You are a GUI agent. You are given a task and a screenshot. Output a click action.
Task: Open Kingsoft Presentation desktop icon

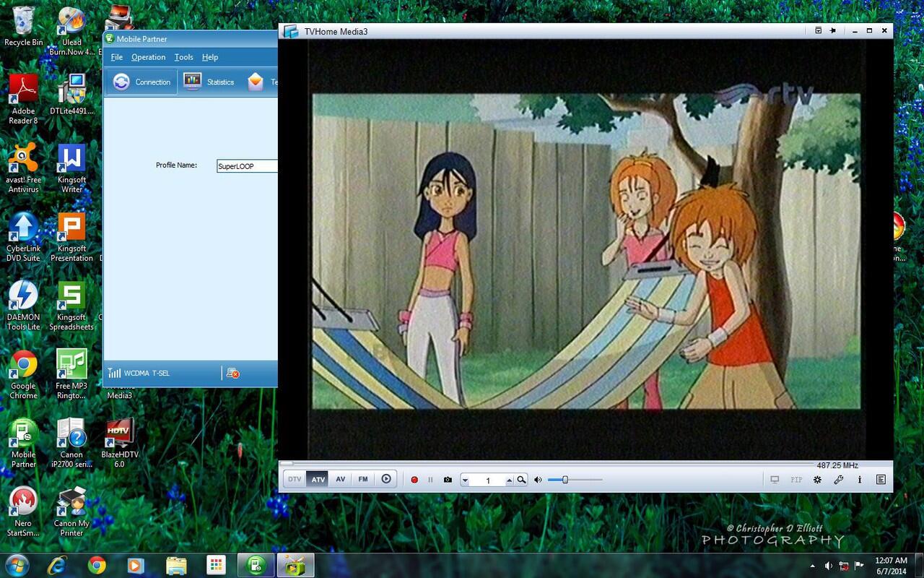(71, 236)
